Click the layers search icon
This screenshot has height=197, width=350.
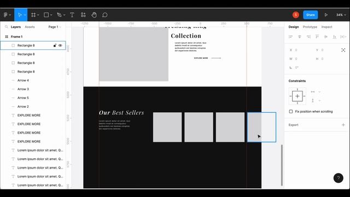tap(6, 27)
